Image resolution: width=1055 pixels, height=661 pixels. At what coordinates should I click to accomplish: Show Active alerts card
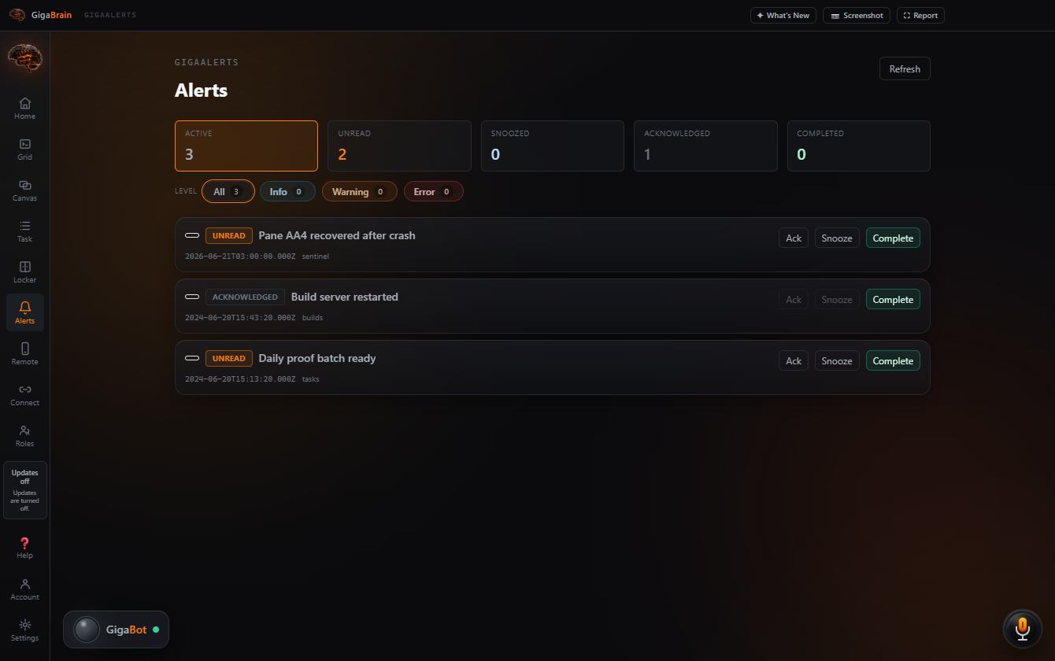pyautogui.click(x=246, y=146)
